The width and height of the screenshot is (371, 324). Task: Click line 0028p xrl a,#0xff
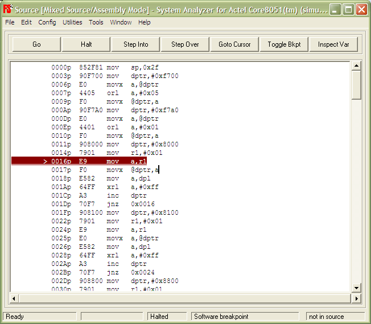pos(105,255)
